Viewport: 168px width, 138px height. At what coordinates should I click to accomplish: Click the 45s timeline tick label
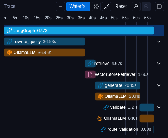click(103, 18)
